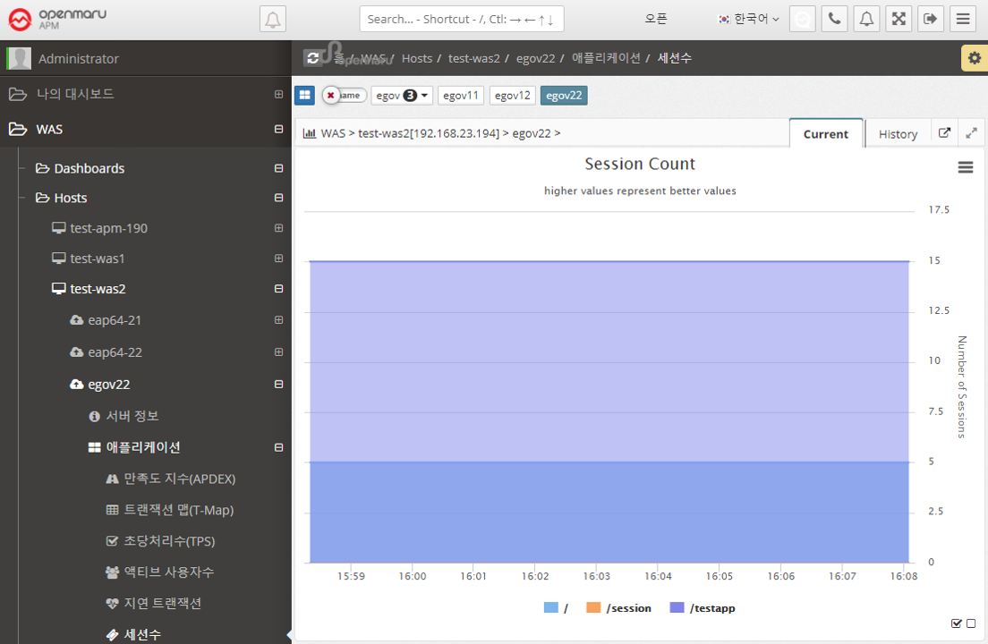Click the notification bell beside the logo
This screenshot has width=988, height=644.
[273, 19]
